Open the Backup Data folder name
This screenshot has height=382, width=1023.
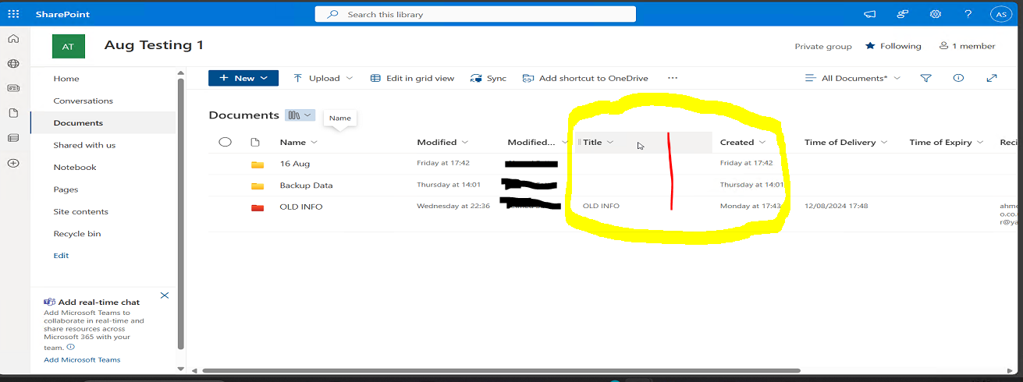[x=306, y=186]
